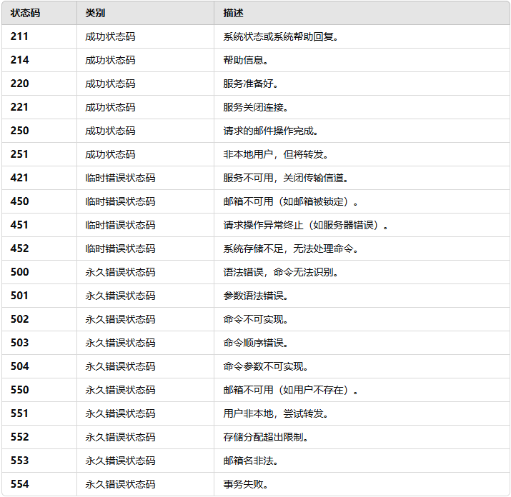Screen dimensions: 511x497
Task: Click the description 命令顺序错误。
Action: (256, 343)
